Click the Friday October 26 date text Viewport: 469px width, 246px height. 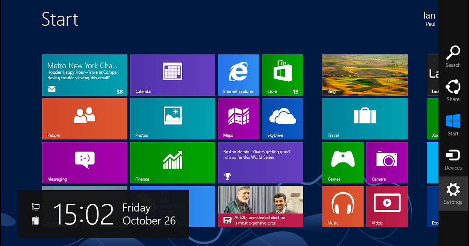point(149,214)
